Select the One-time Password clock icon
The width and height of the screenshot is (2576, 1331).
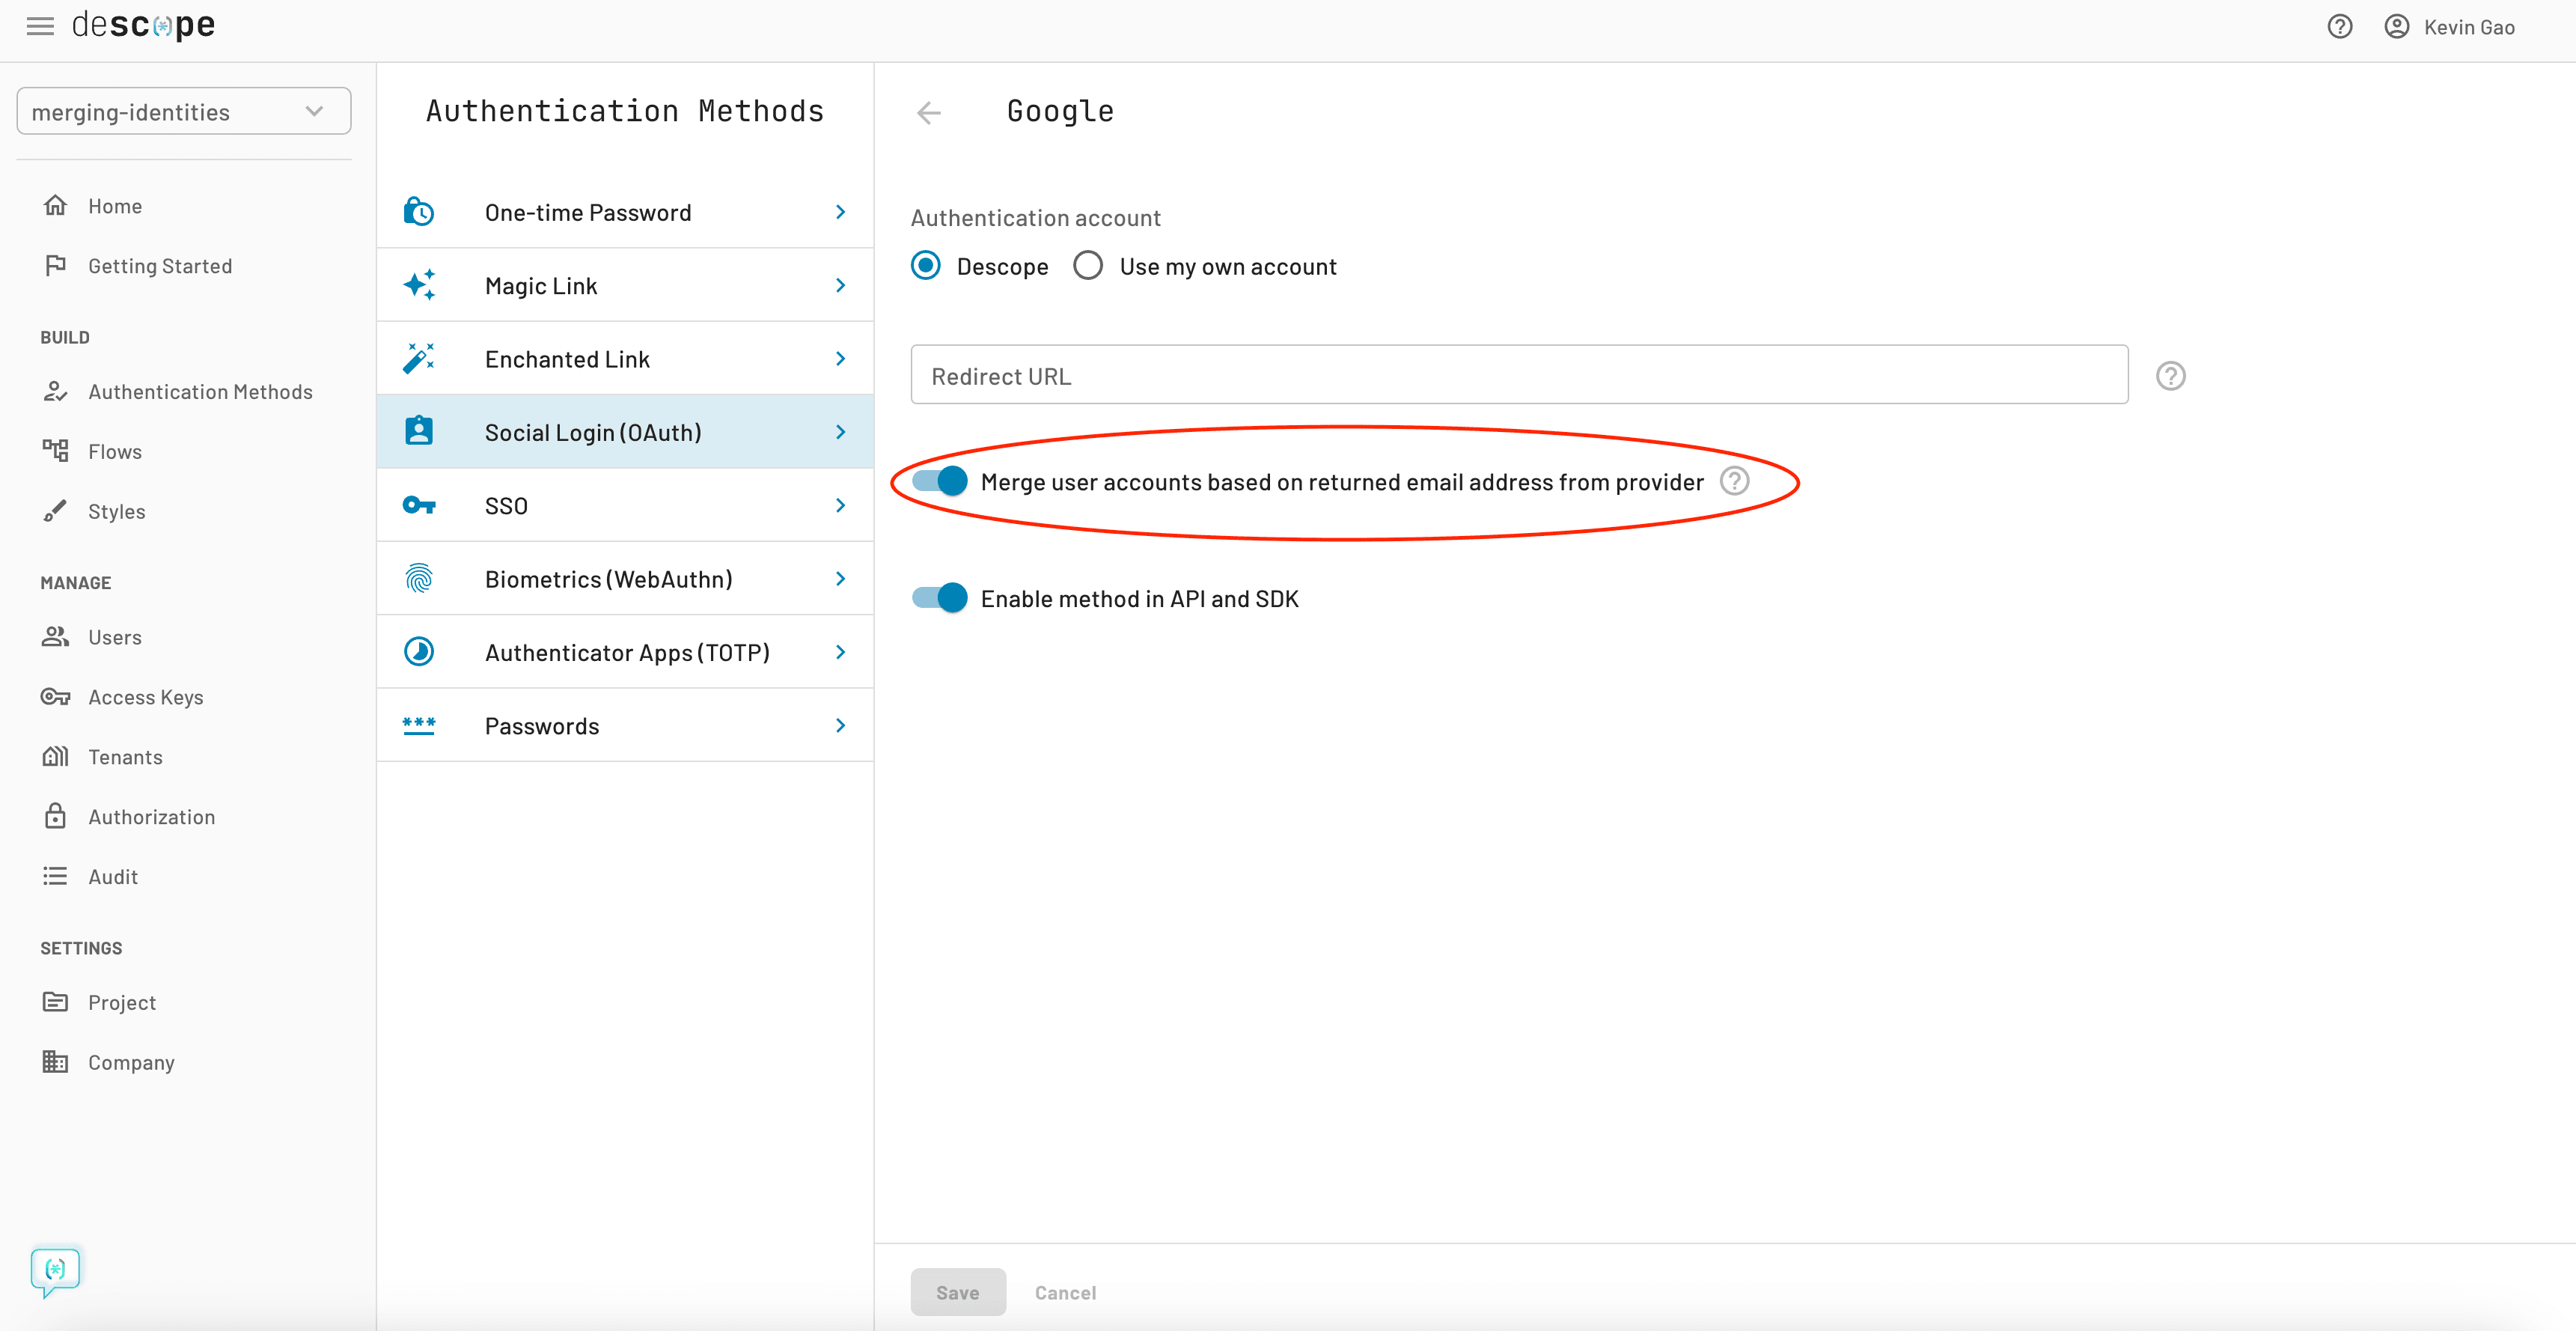419,211
